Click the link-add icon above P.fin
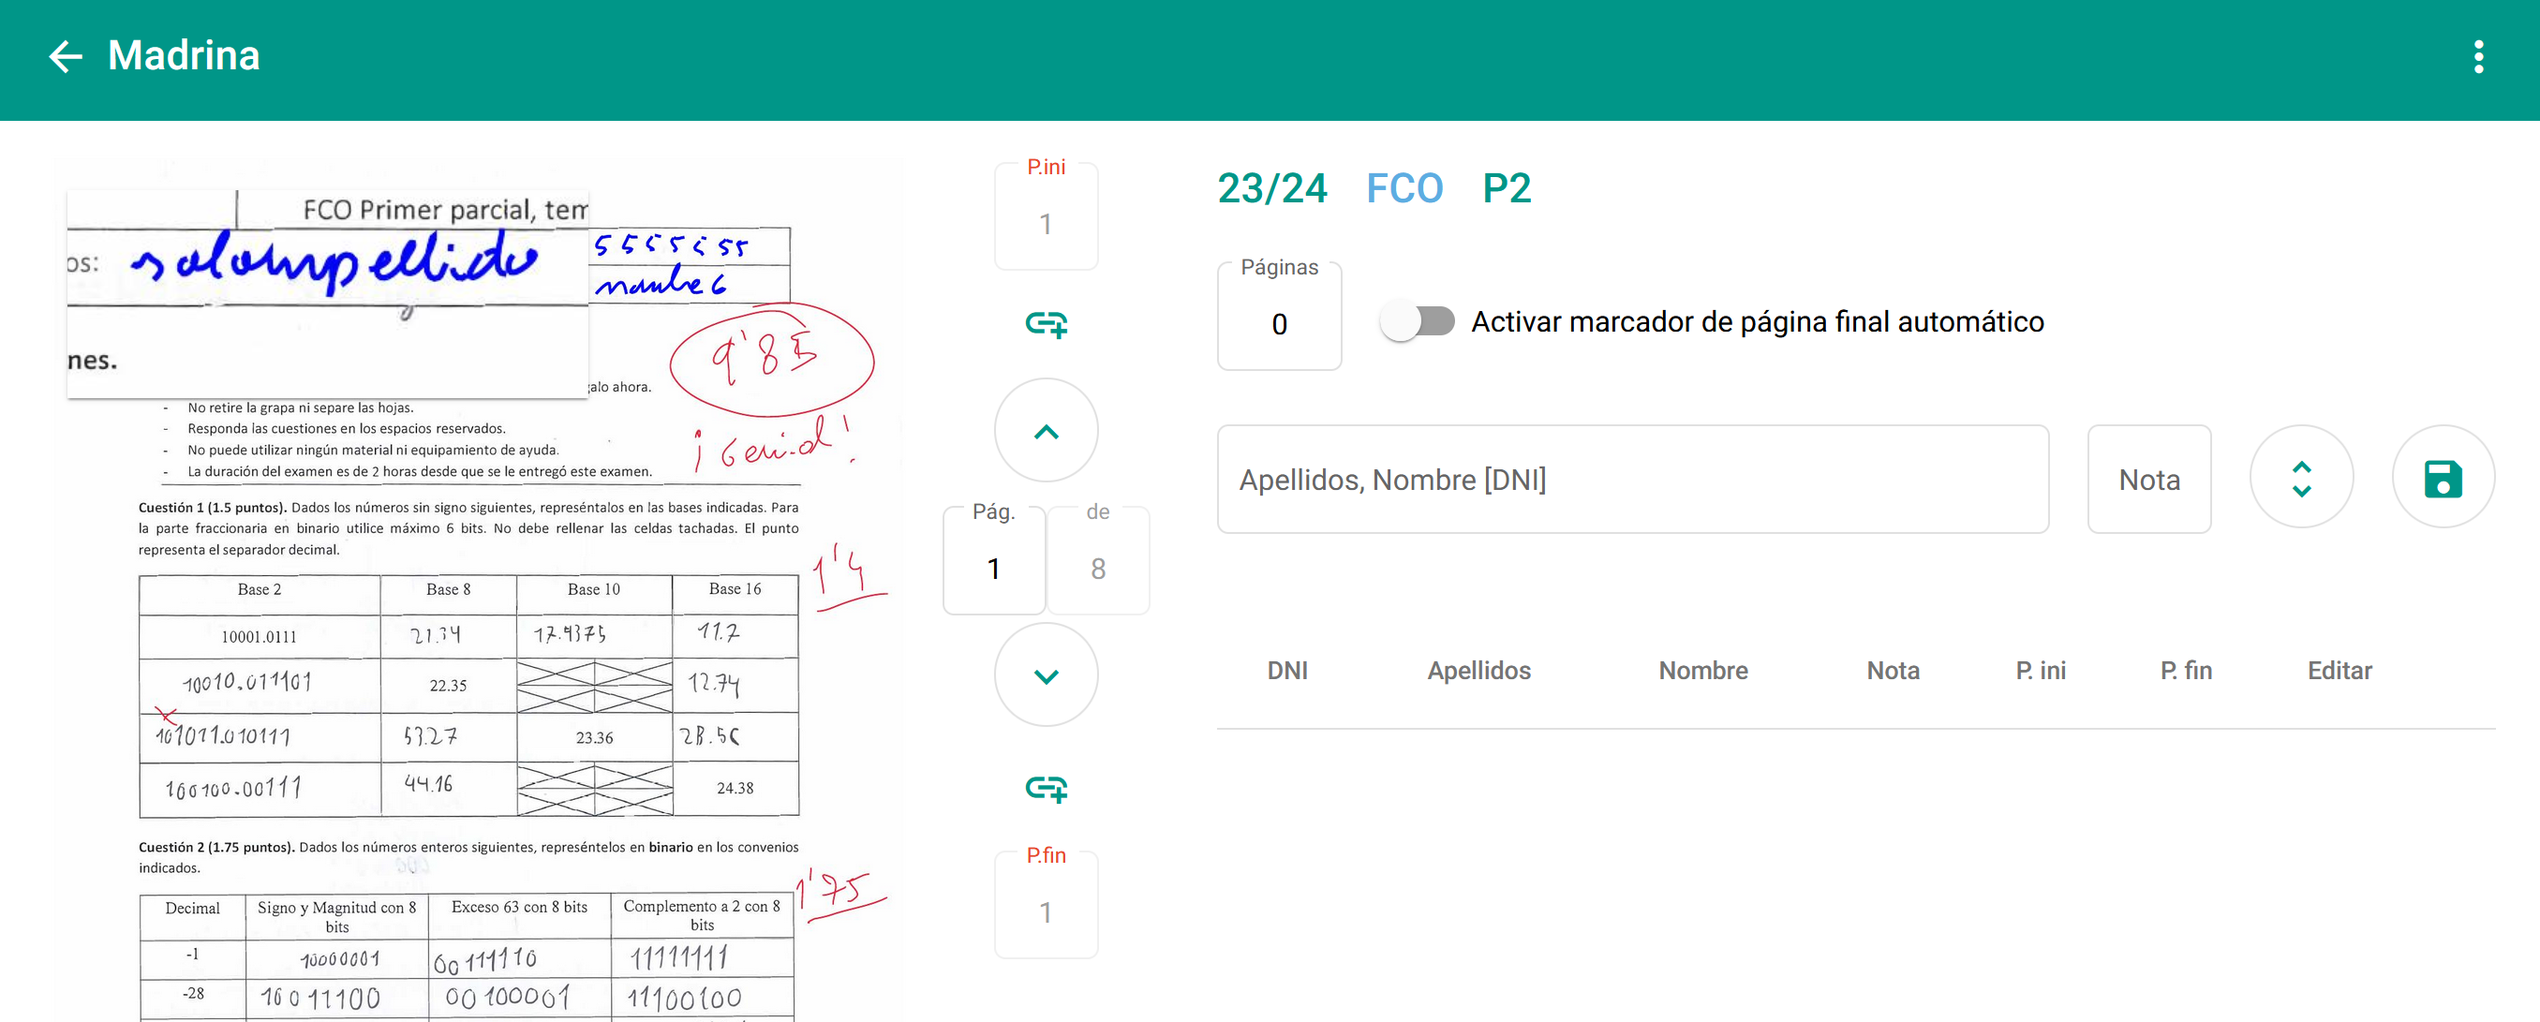Viewport: 2540px width, 1022px height. coord(1046,788)
